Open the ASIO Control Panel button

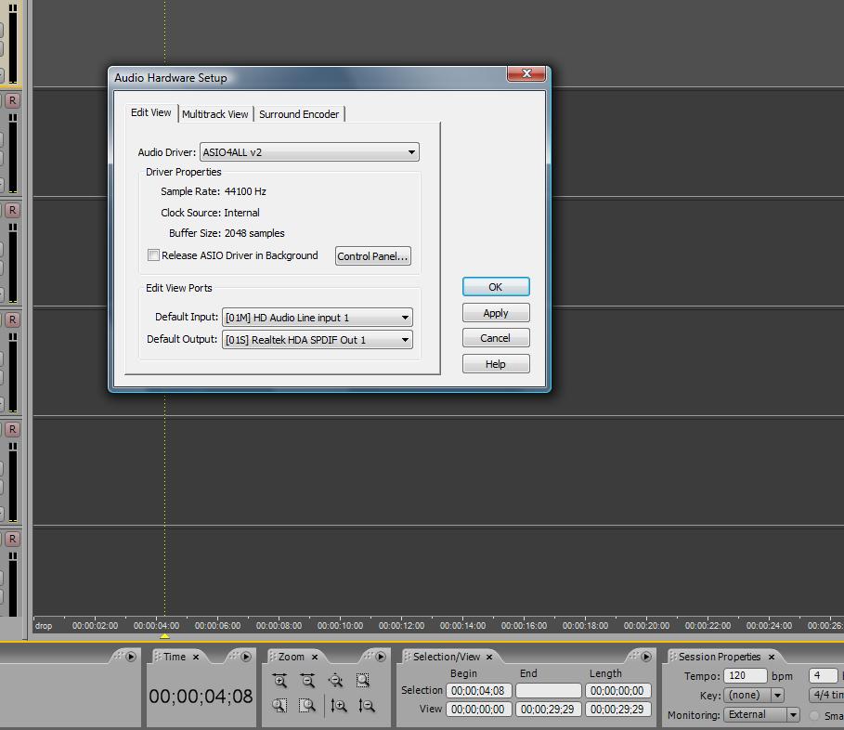pos(372,256)
